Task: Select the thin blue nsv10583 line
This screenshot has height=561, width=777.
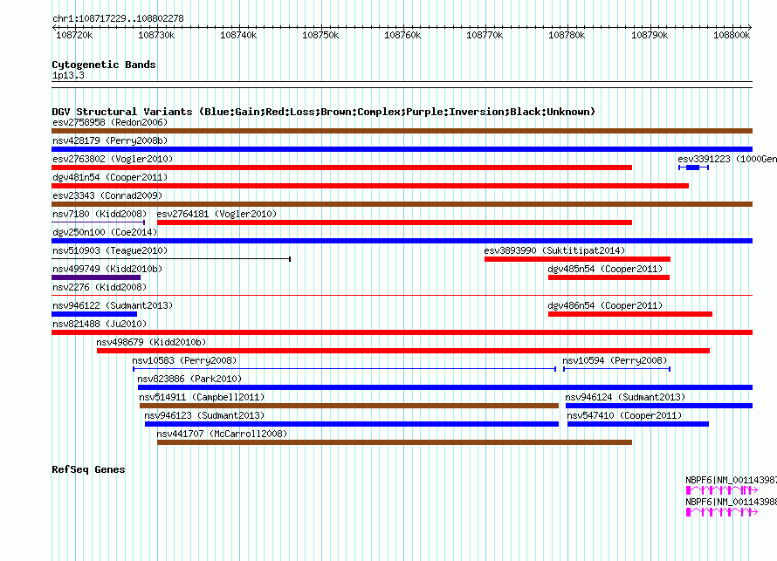Action: tap(344, 369)
